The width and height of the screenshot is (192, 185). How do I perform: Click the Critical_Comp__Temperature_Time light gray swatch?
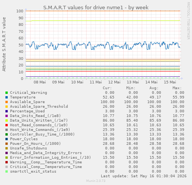tap(7, 167)
